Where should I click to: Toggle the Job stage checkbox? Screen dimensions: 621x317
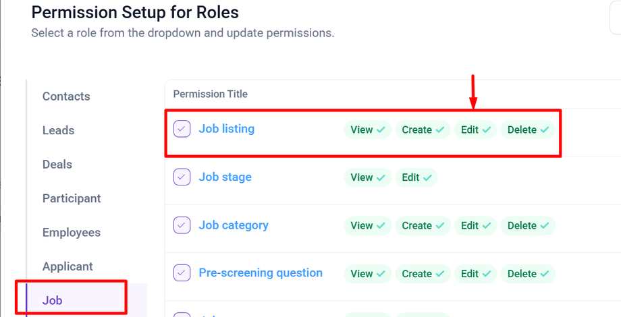(182, 177)
